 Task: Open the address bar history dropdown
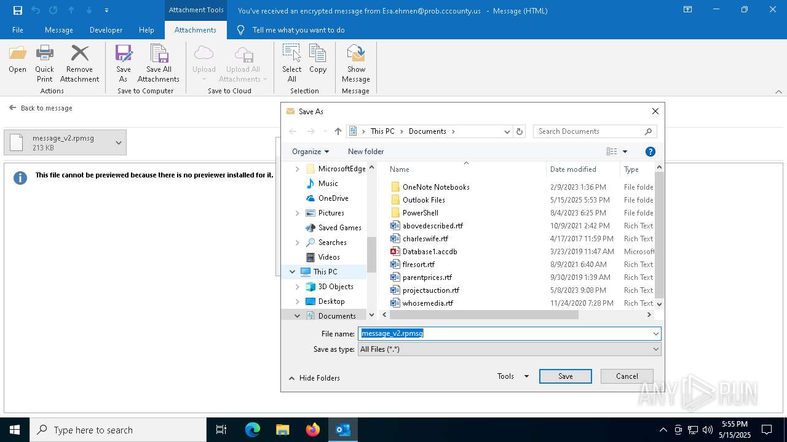[507, 131]
